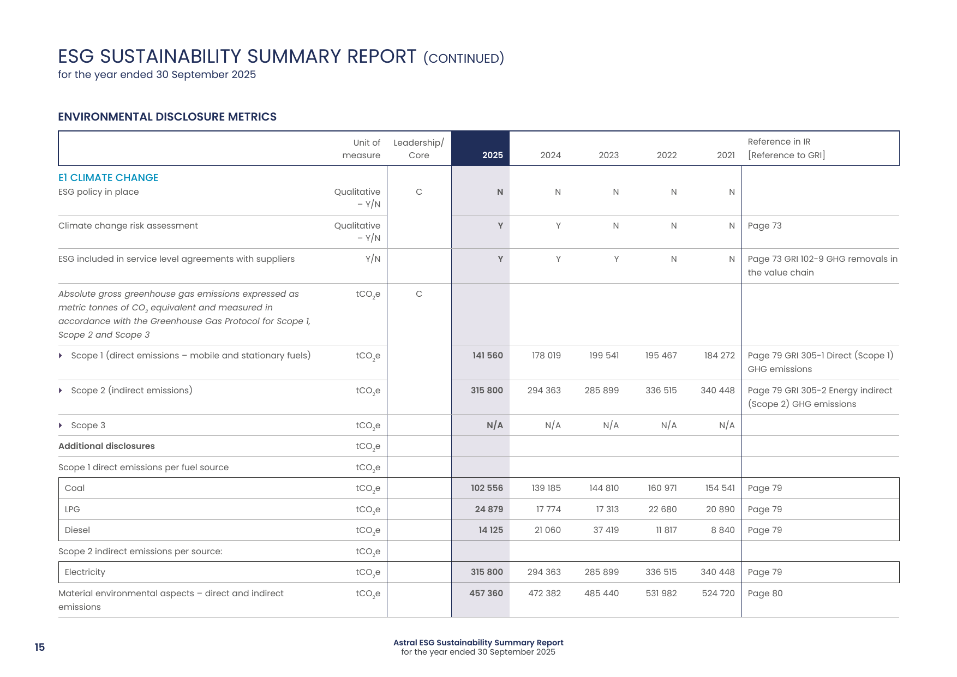Viewport: 957px width, 677px height.
Task: Click the 'Electricity' row label
Action: click(x=85, y=572)
